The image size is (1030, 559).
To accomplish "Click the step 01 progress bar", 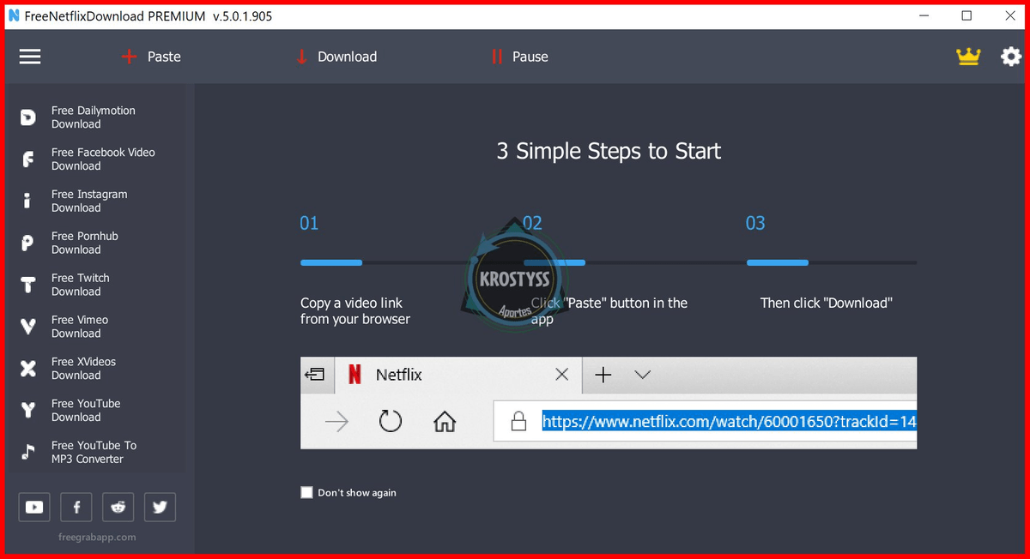I will pos(331,262).
